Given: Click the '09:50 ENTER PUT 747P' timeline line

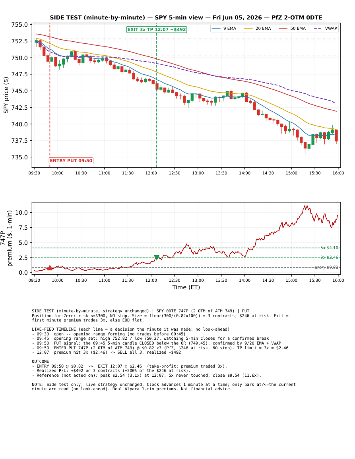Looking at the screenshot, I should (x=160, y=348).
